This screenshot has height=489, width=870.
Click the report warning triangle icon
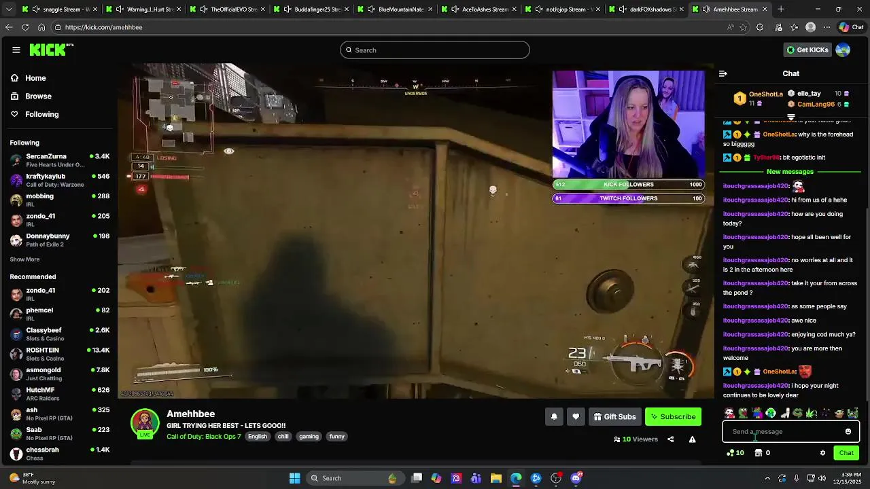click(x=692, y=439)
